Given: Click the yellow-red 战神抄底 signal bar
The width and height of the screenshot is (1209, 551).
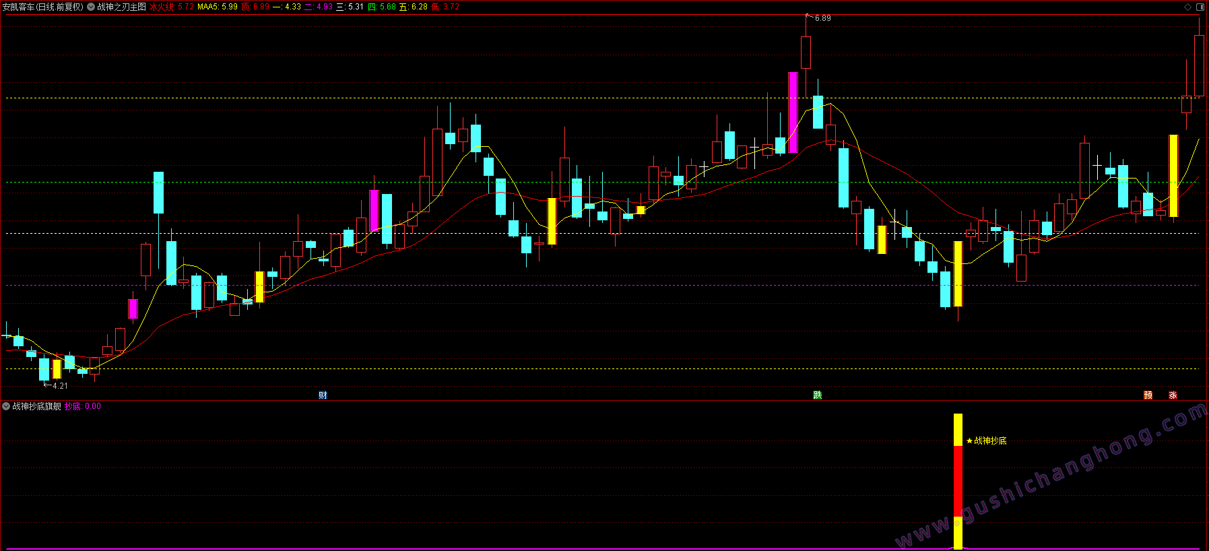Looking at the screenshot, I should (x=958, y=482).
